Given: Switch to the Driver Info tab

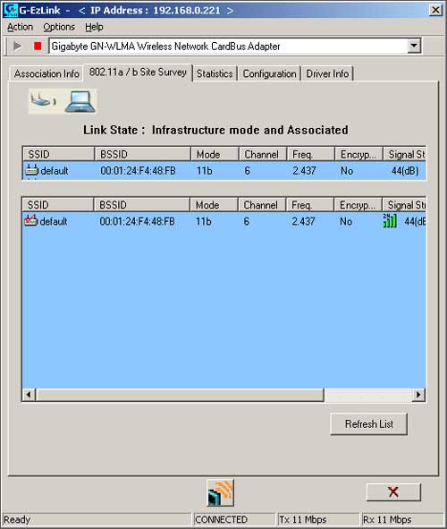Looking at the screenshot, I should [x=327, y=73].
